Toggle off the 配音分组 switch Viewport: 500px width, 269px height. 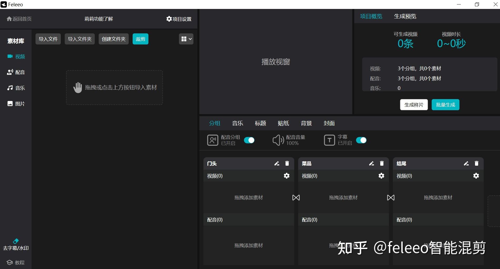[249, 140]
